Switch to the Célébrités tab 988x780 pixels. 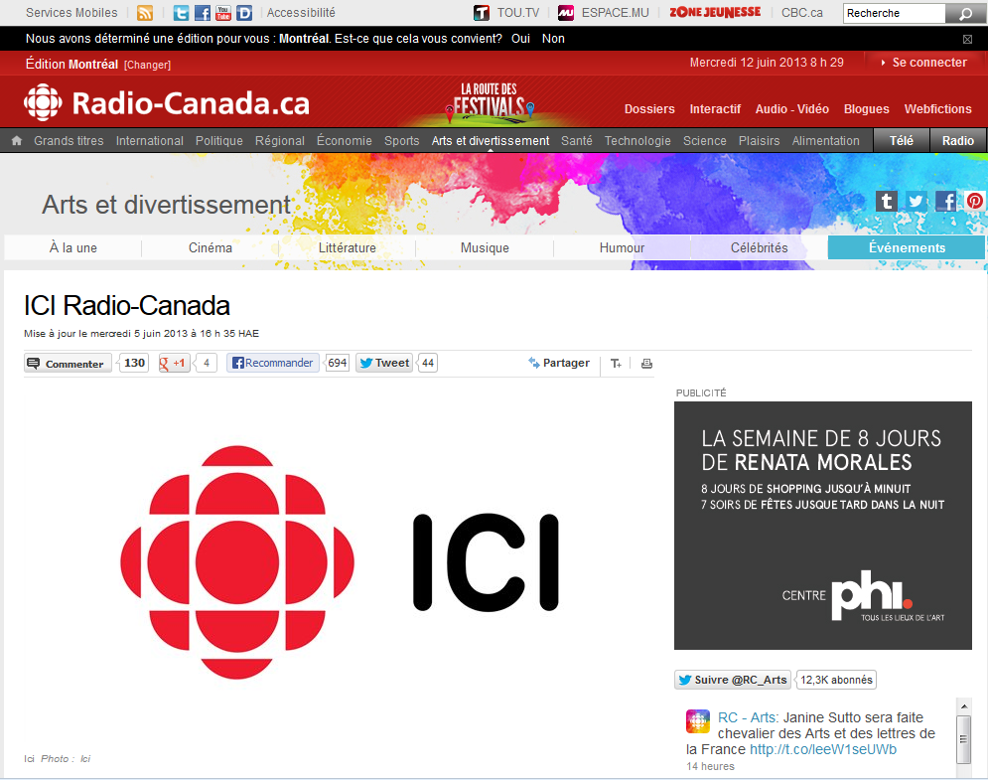(760, 247)
